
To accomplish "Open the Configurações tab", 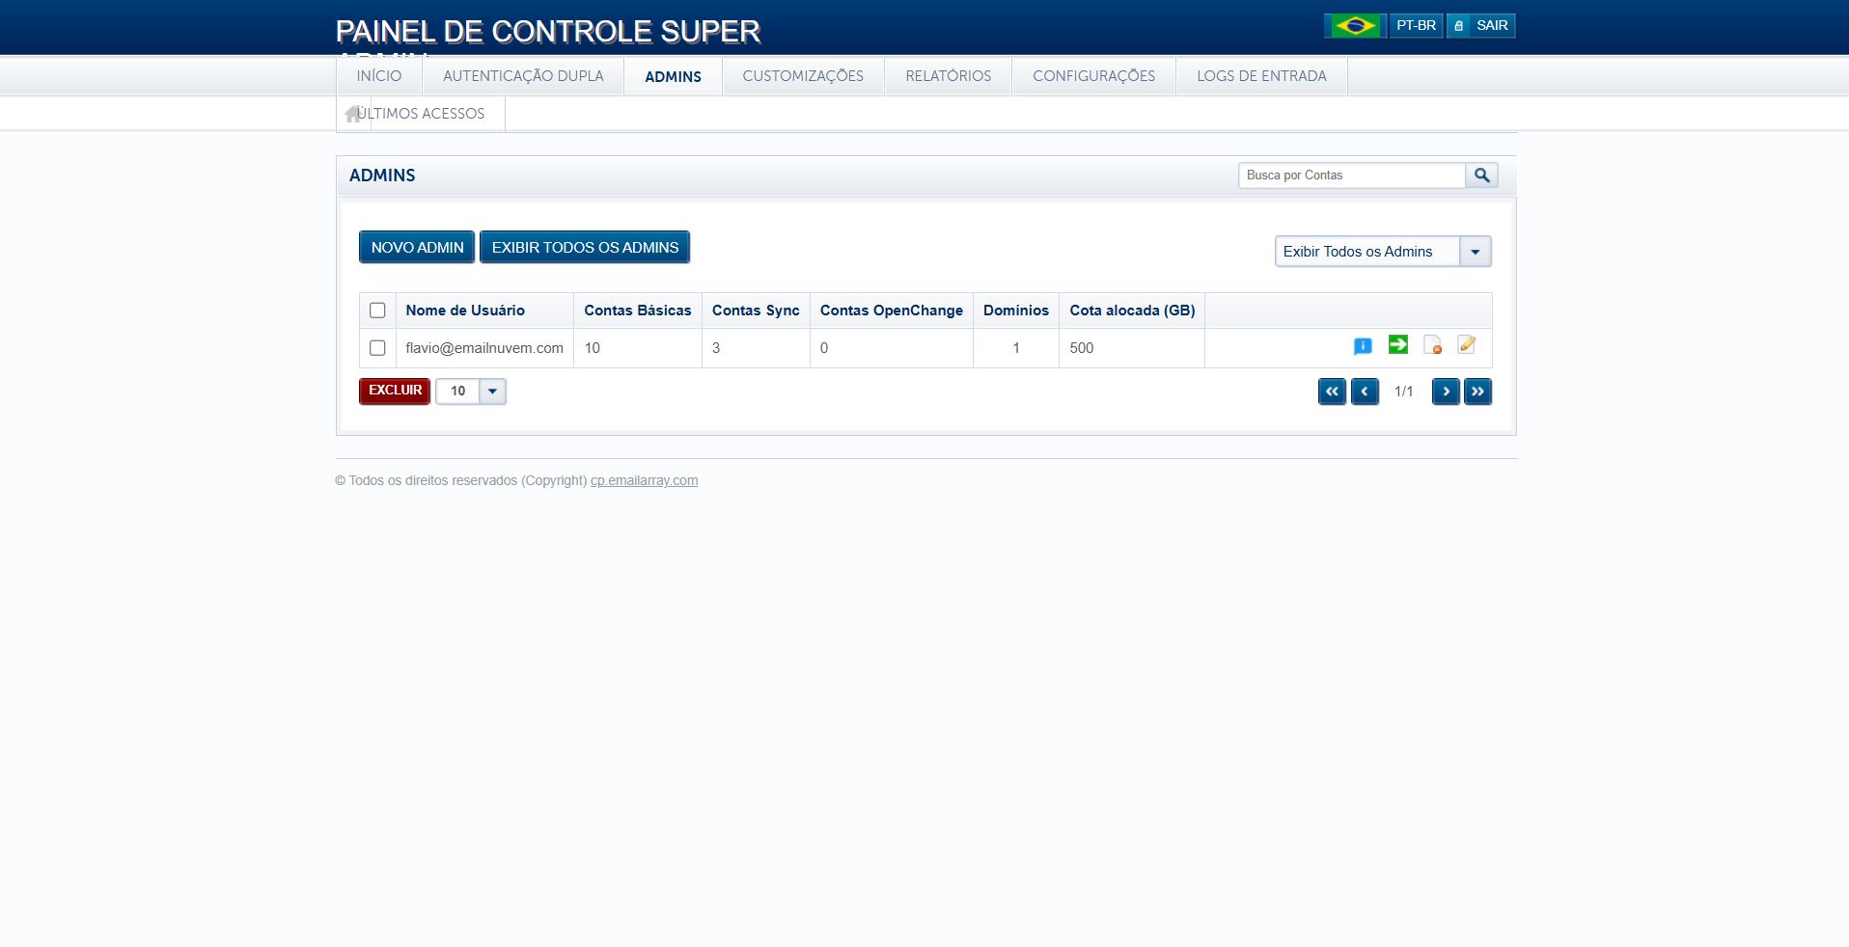I will click(1093, 76).
